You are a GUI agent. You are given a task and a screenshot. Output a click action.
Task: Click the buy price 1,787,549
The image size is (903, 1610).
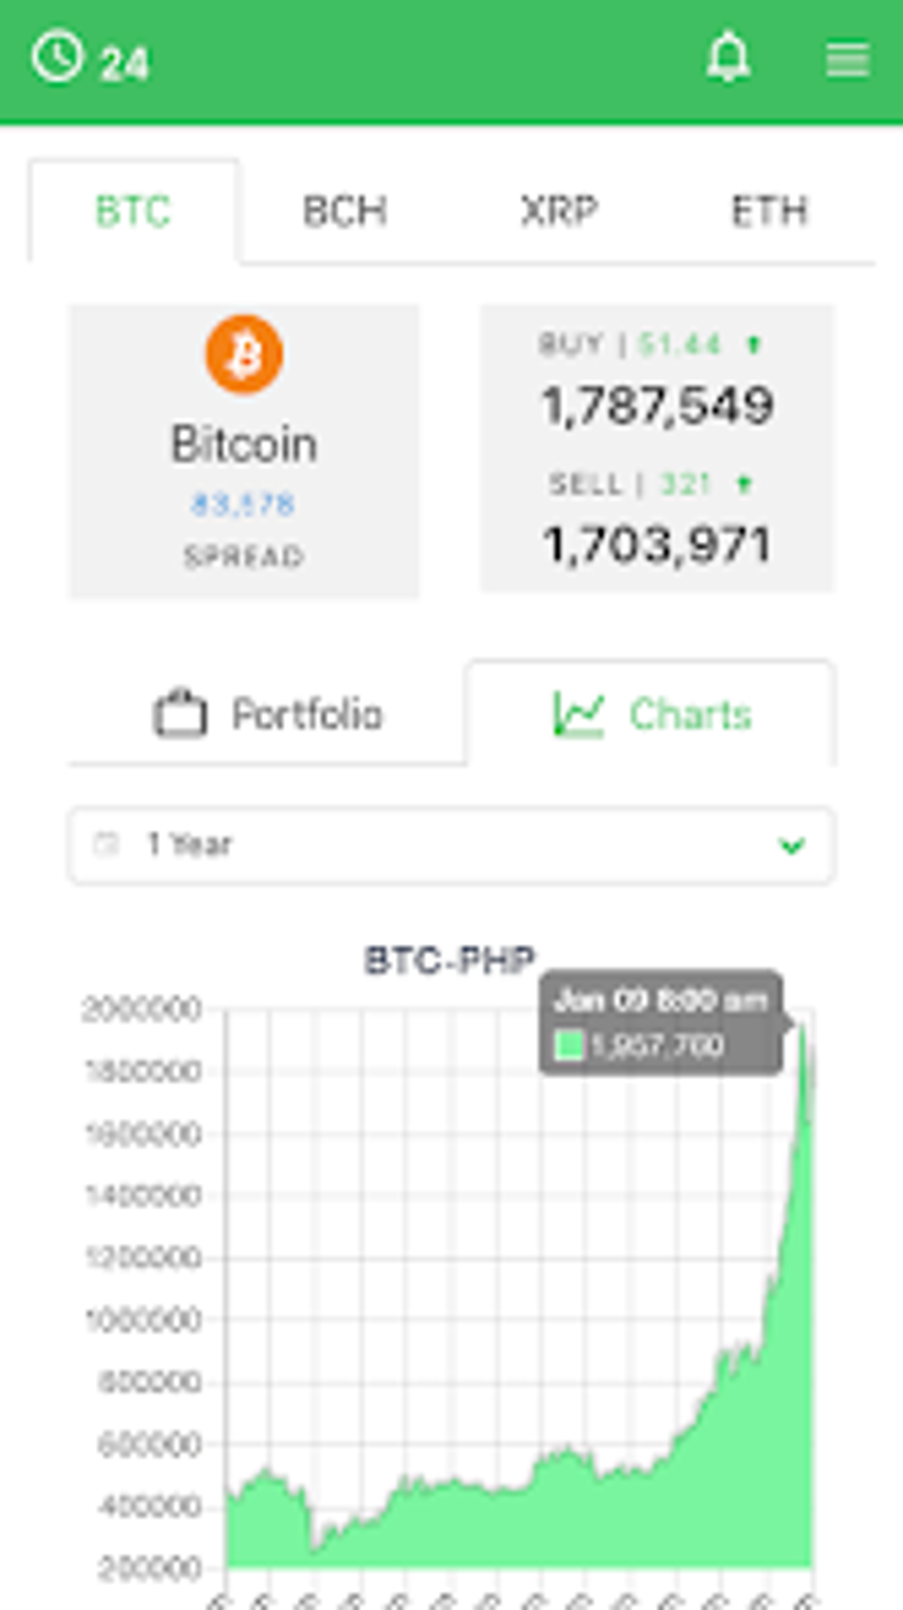point(657,405)
